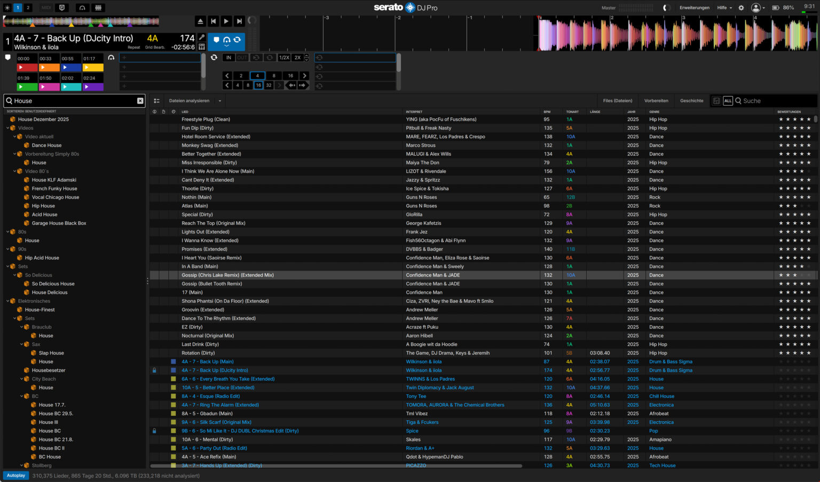Click the microphone icon next to track title
Screen dimensions: 820x482
tap(201, 38)
